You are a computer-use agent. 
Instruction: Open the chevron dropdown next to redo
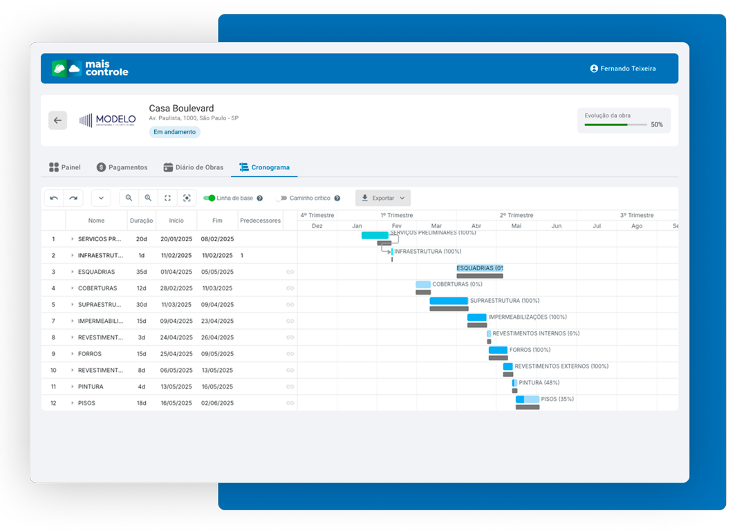coord(101,198)
